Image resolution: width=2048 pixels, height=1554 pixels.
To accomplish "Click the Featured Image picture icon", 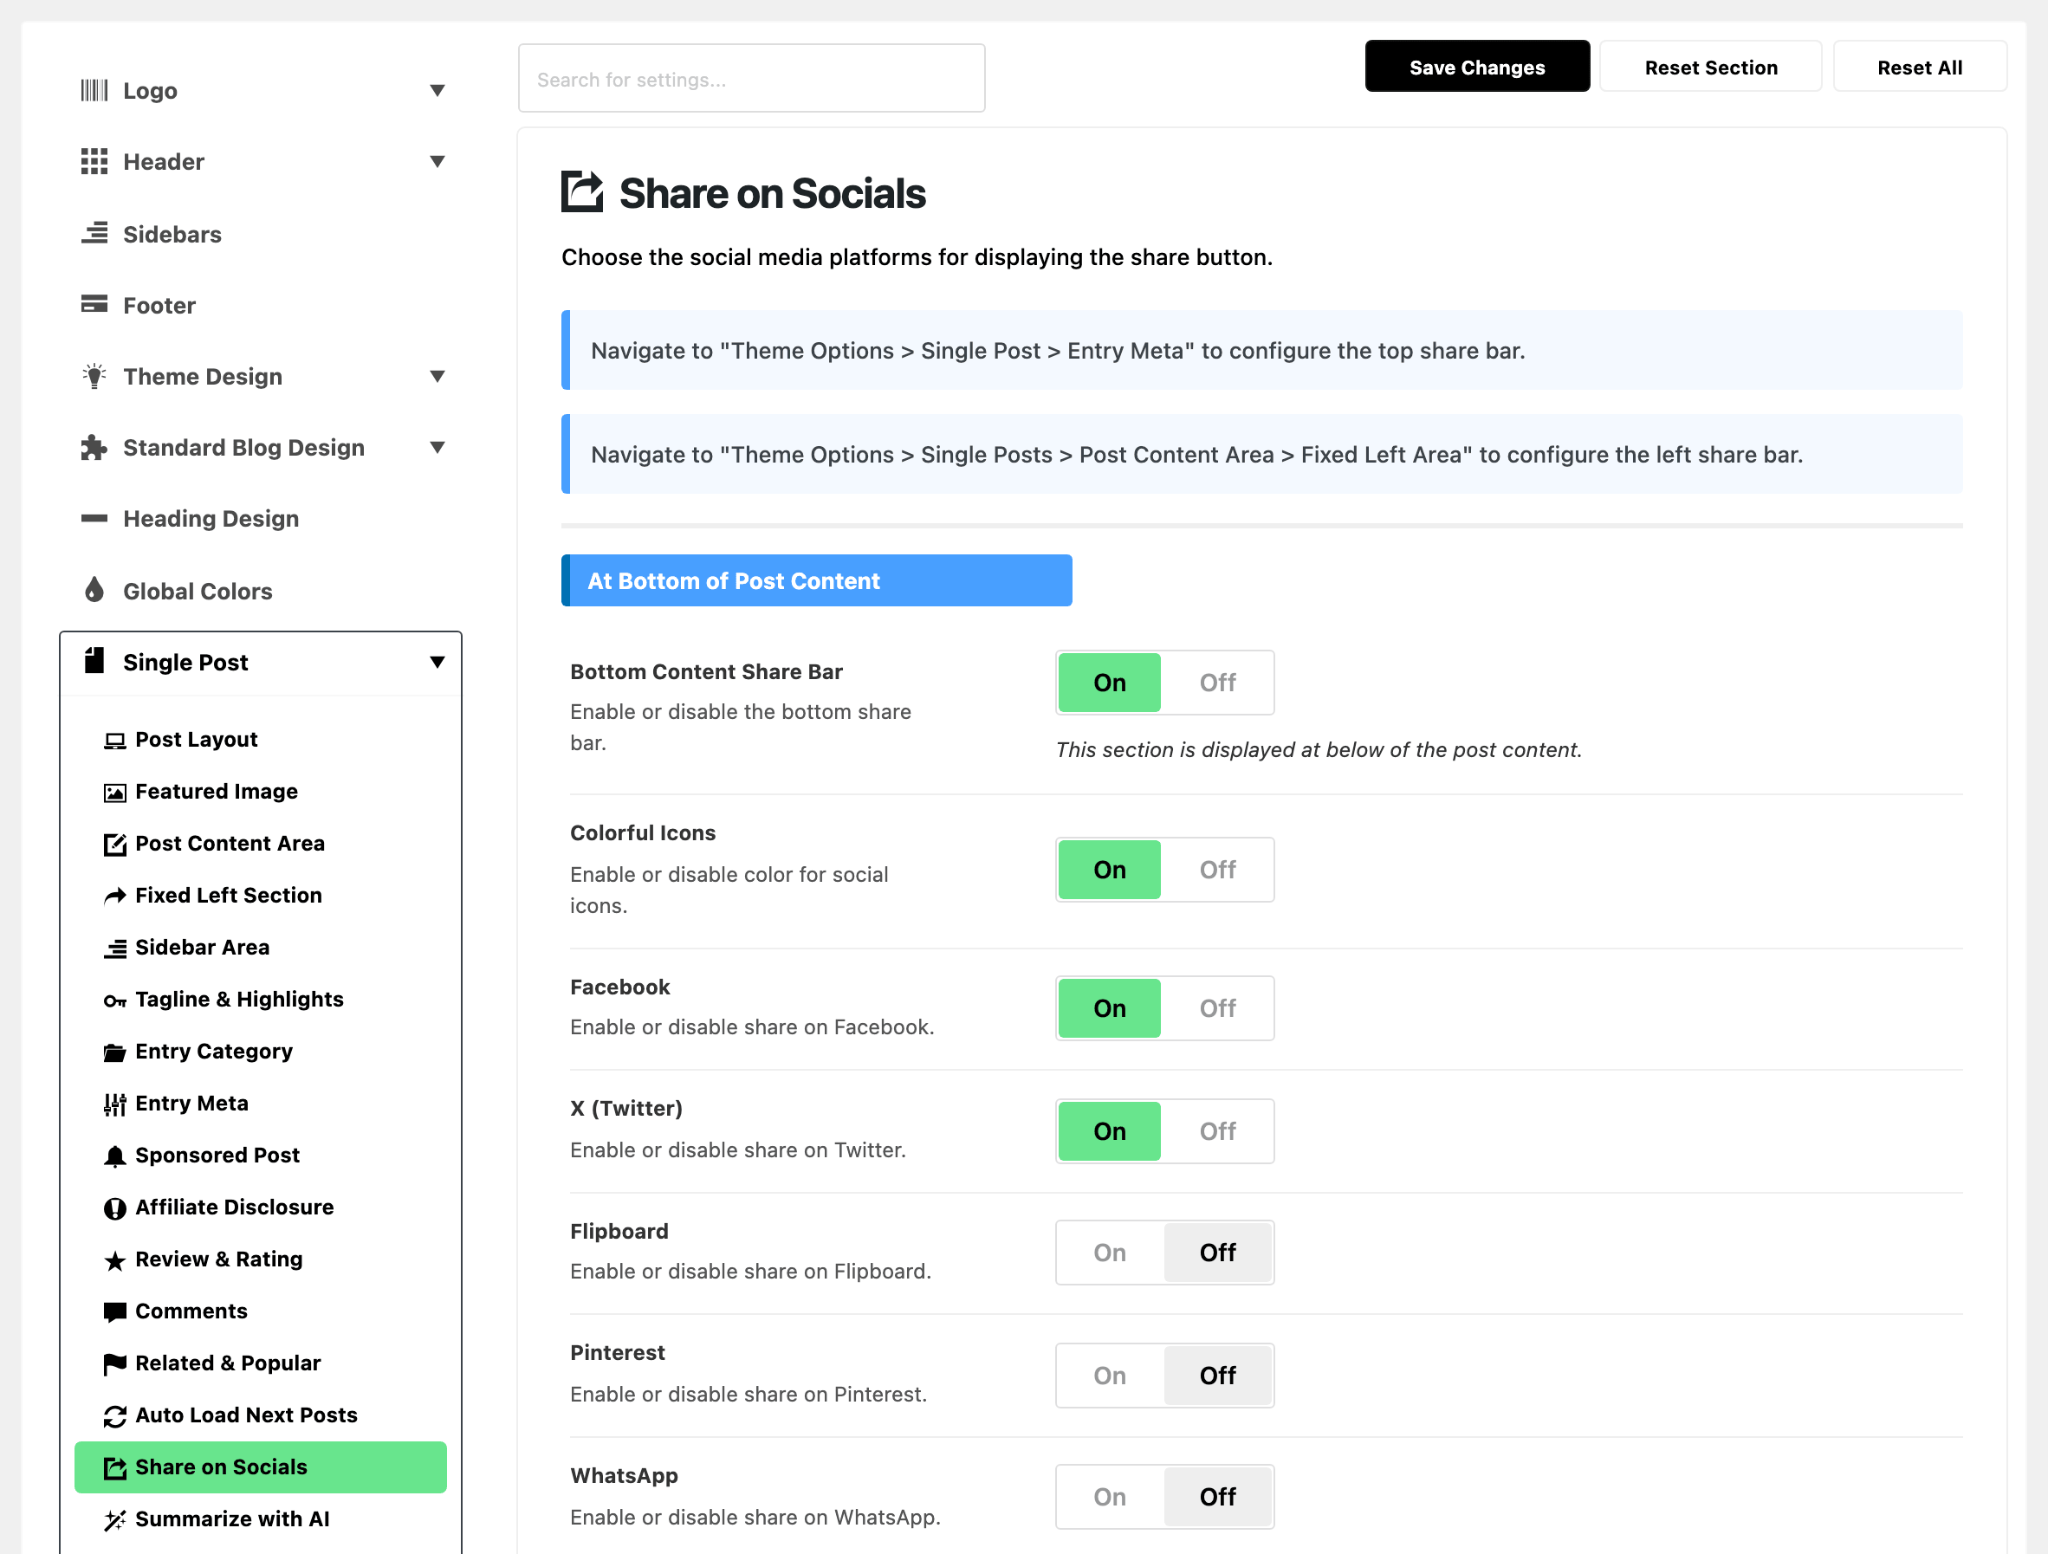I will (115, 793).
